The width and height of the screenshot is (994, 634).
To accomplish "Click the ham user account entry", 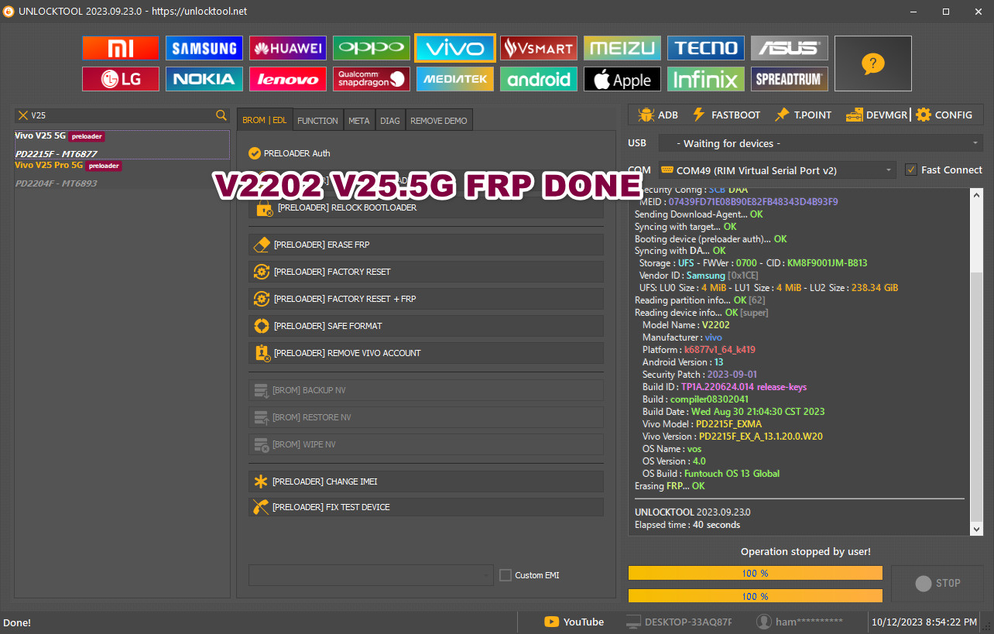I will point(800,622).
